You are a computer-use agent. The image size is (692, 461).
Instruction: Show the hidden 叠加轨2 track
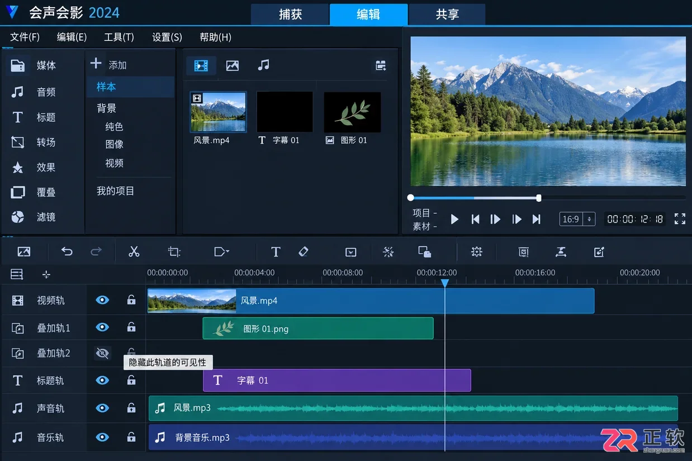102,353
